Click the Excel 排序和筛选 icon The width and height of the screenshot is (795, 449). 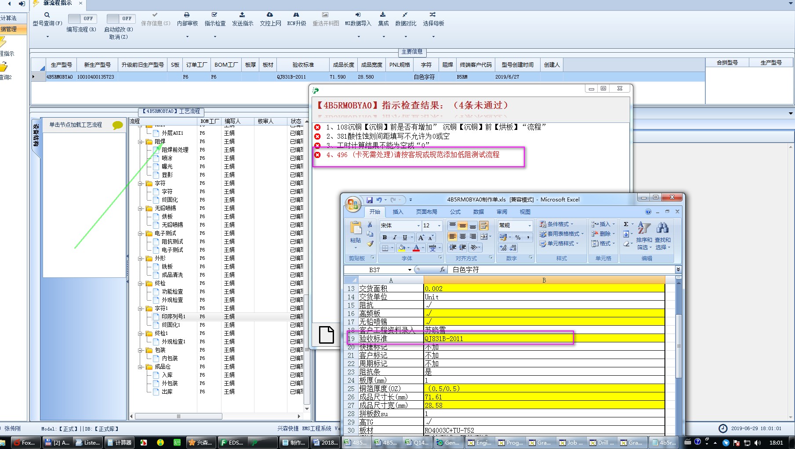(644, 228)
